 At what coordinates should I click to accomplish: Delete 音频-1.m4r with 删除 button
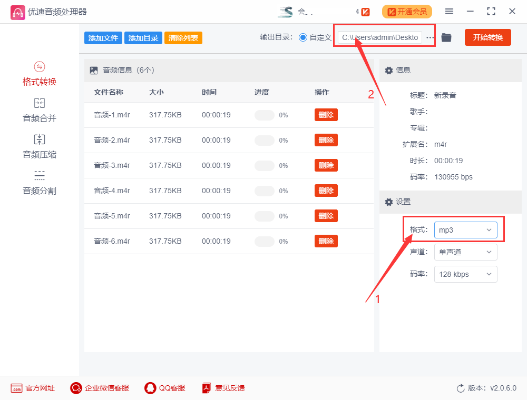coord(326,115)
